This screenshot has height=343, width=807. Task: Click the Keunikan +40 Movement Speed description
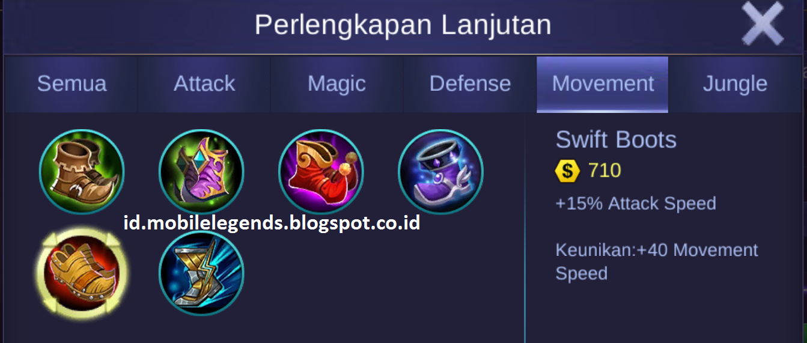(657, 261)
